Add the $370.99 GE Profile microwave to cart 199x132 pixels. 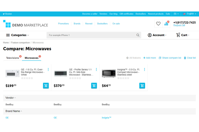(94, 86)
